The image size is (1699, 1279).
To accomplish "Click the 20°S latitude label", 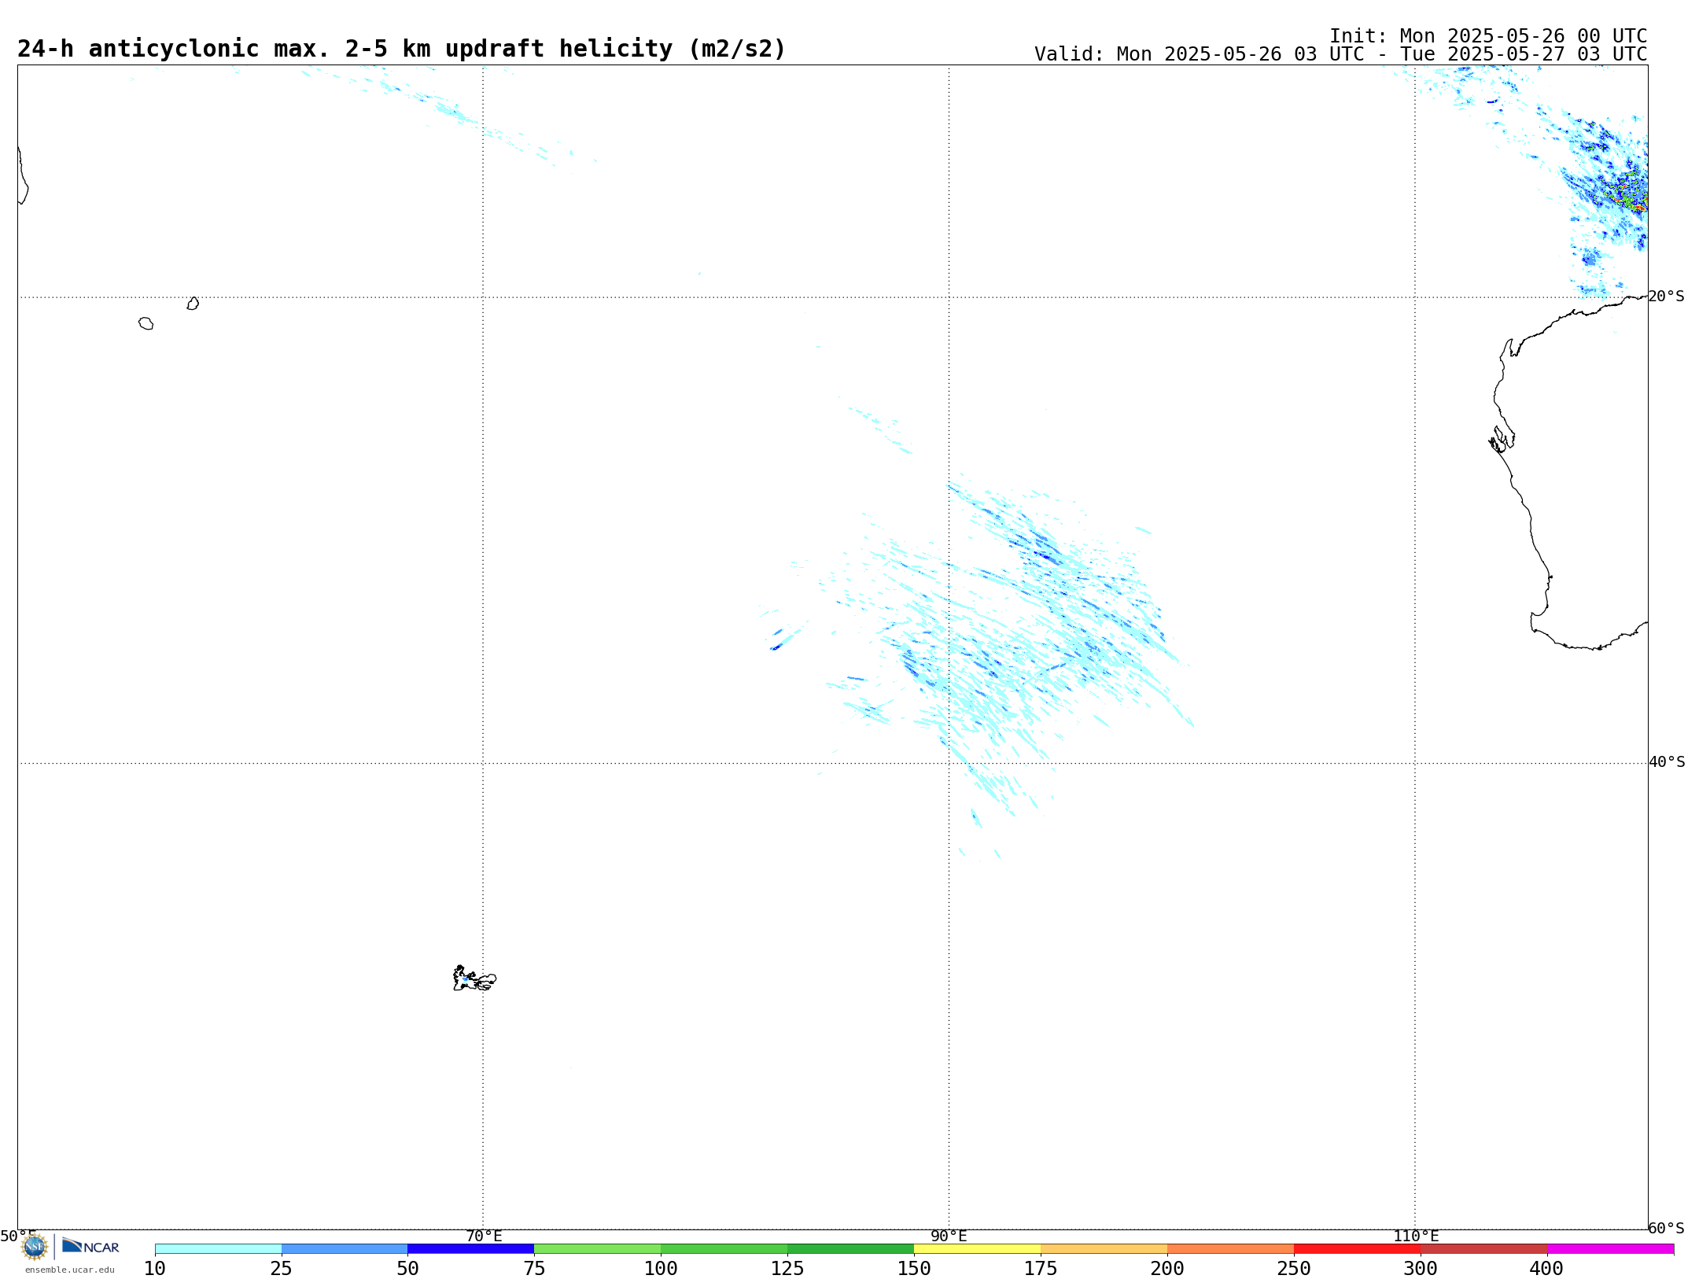I will click(x=1667, y=297).
